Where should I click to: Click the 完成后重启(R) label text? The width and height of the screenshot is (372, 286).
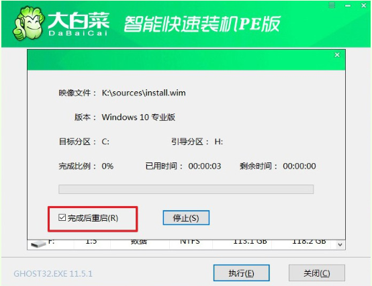click(93, 218)
